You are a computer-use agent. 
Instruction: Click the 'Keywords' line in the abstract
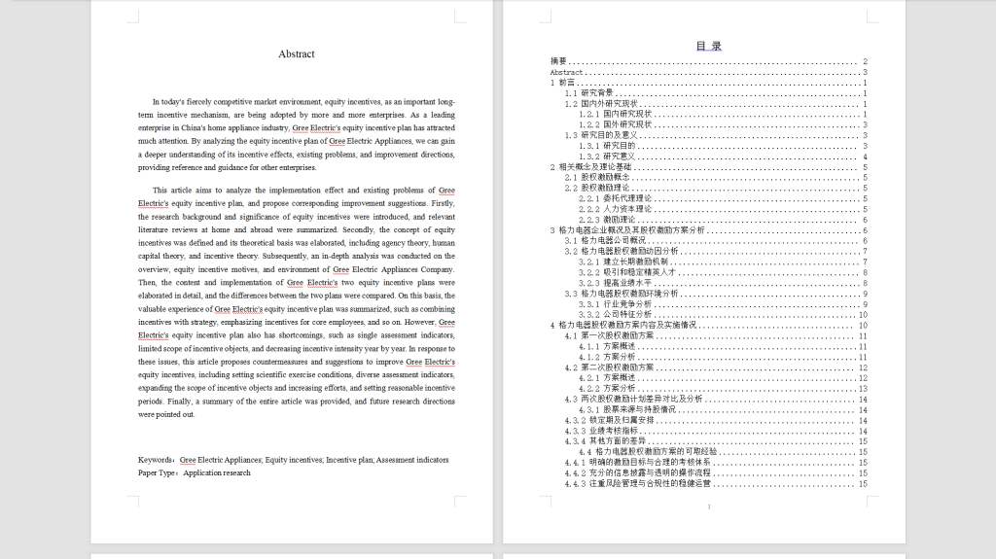point(293,460)
